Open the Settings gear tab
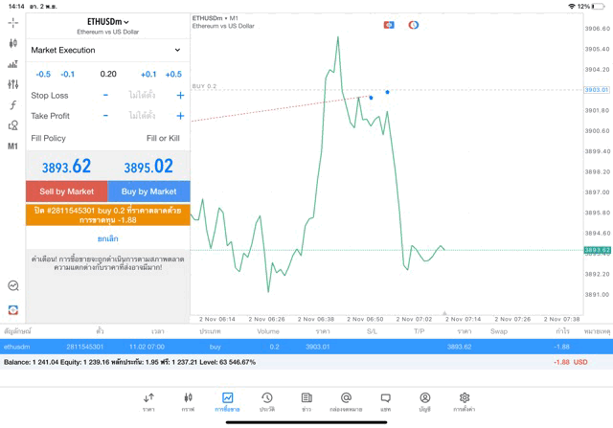The height and width of the screenshot is (428, 613). pyautogui.click(x=464, y=402)
